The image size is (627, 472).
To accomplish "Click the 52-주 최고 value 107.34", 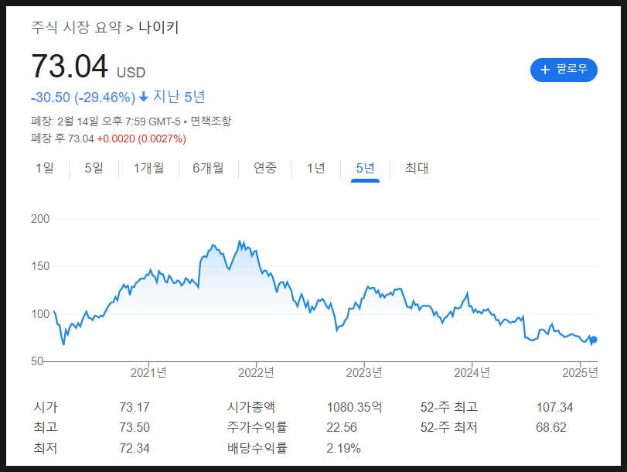I will click(x=554, y=408).
